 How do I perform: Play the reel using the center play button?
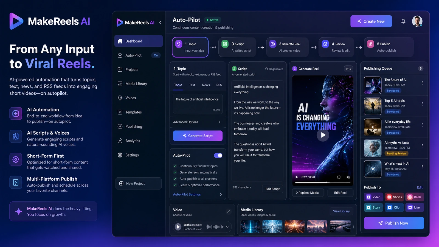click(323, 135)
